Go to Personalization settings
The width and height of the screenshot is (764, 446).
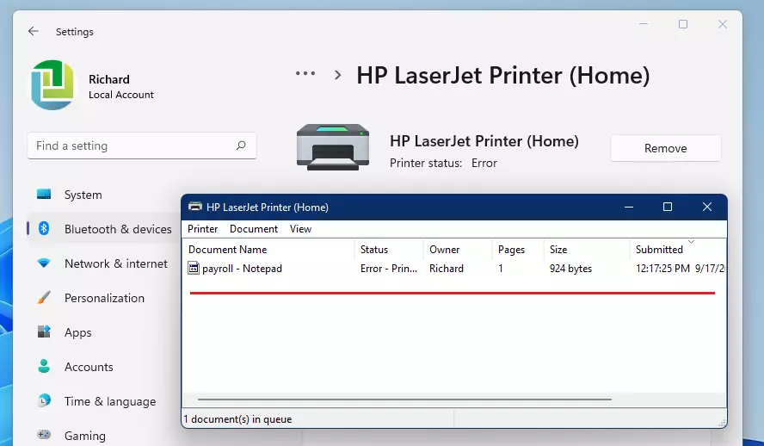(x=103, y=298)
